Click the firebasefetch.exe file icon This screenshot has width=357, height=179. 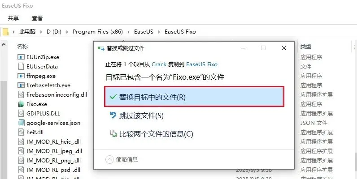[21, 85]
